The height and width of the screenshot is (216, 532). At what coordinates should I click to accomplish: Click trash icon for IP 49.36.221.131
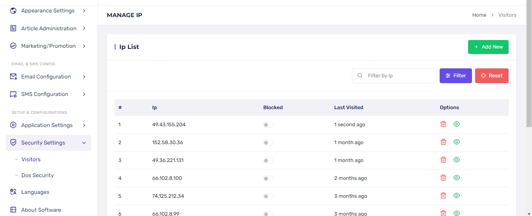[x=443, y=160]
